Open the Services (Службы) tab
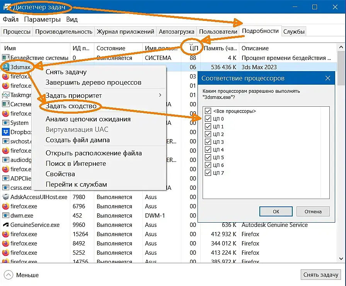This screenshot has width=346, height=286. (x=294, y=32)
